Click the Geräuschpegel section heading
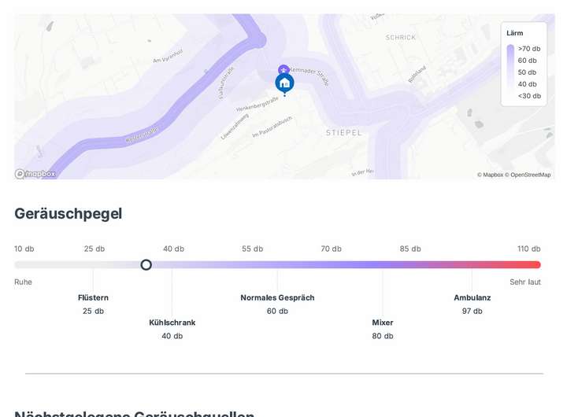 69,213
